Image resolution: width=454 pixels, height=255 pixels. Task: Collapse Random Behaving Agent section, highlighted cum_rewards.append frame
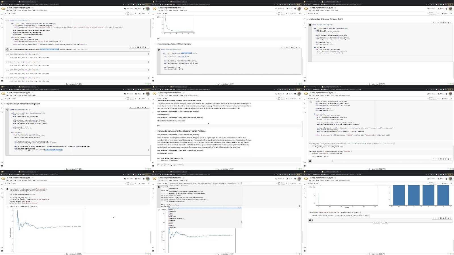[x=5, y=104]
